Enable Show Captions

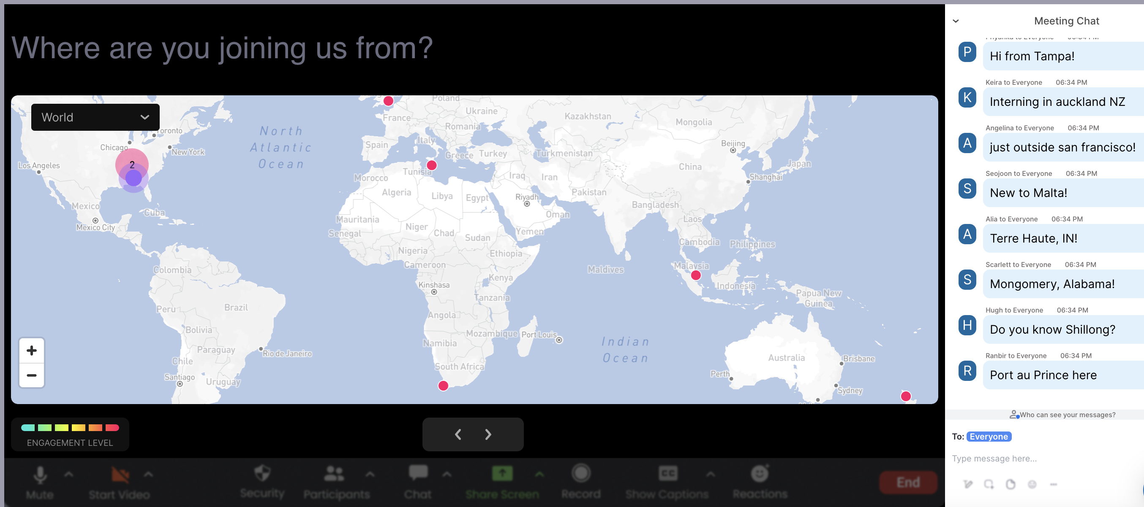[x=667, y=473]
